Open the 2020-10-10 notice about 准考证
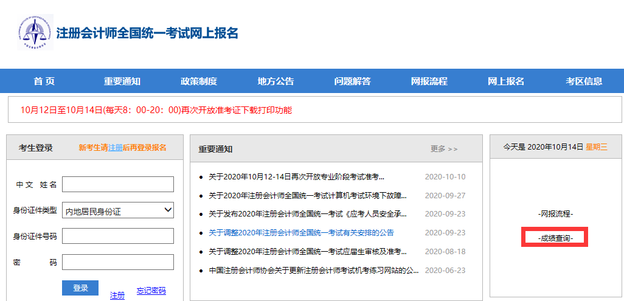The width and height of the screenshot is (624, 301). 296,177
